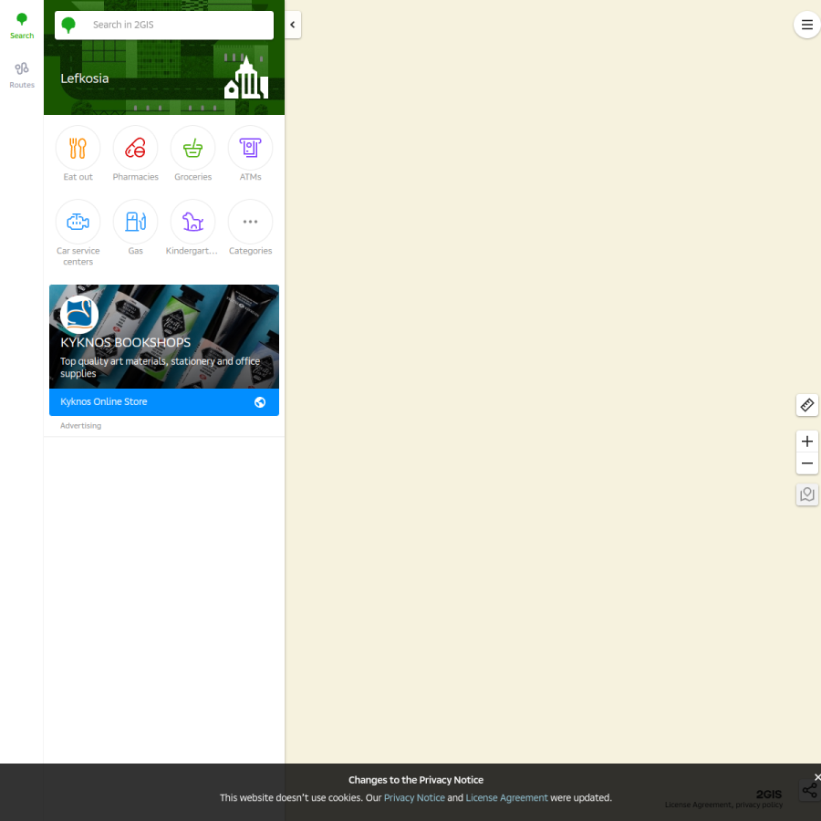
Task: Select the ATMs category icon
Action: (x=250, y=148)
